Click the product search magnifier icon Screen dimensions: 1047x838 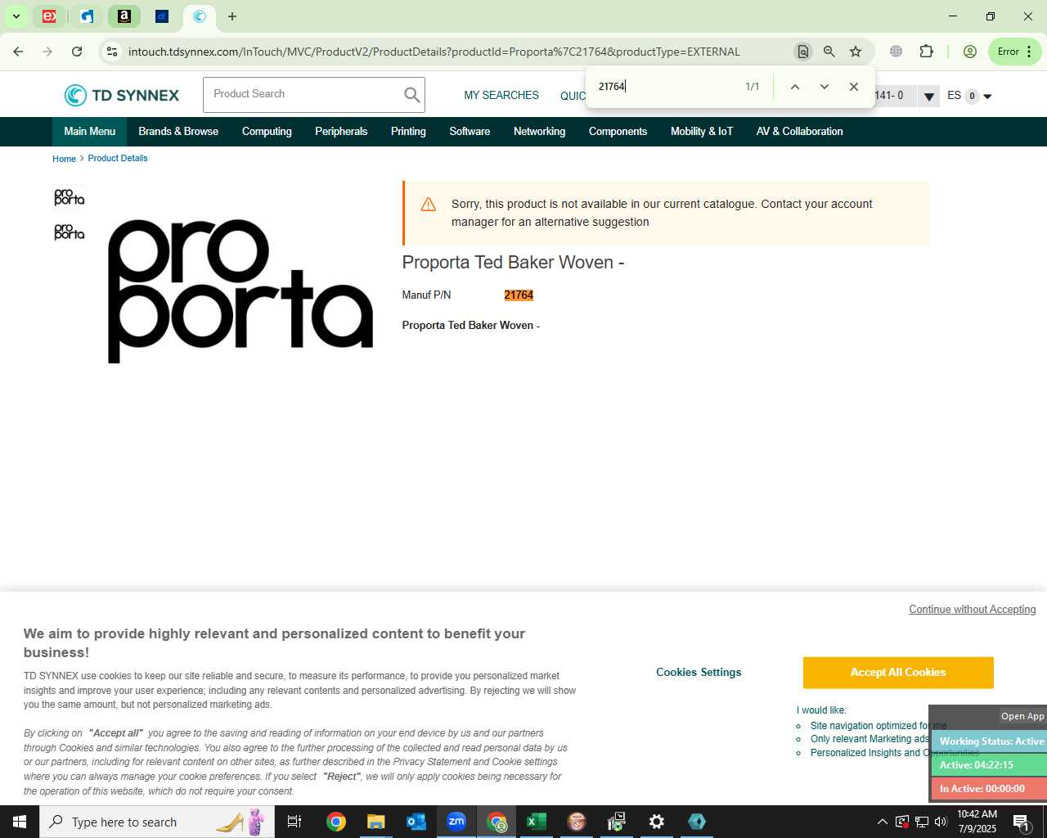(x=411, y=95)
